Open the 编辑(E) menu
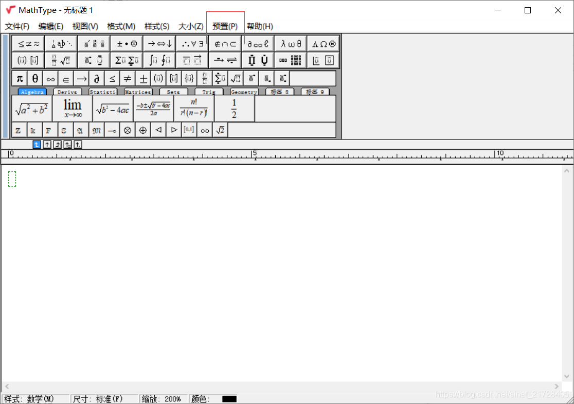Screen dimensions: 574x404 (51, 26)
